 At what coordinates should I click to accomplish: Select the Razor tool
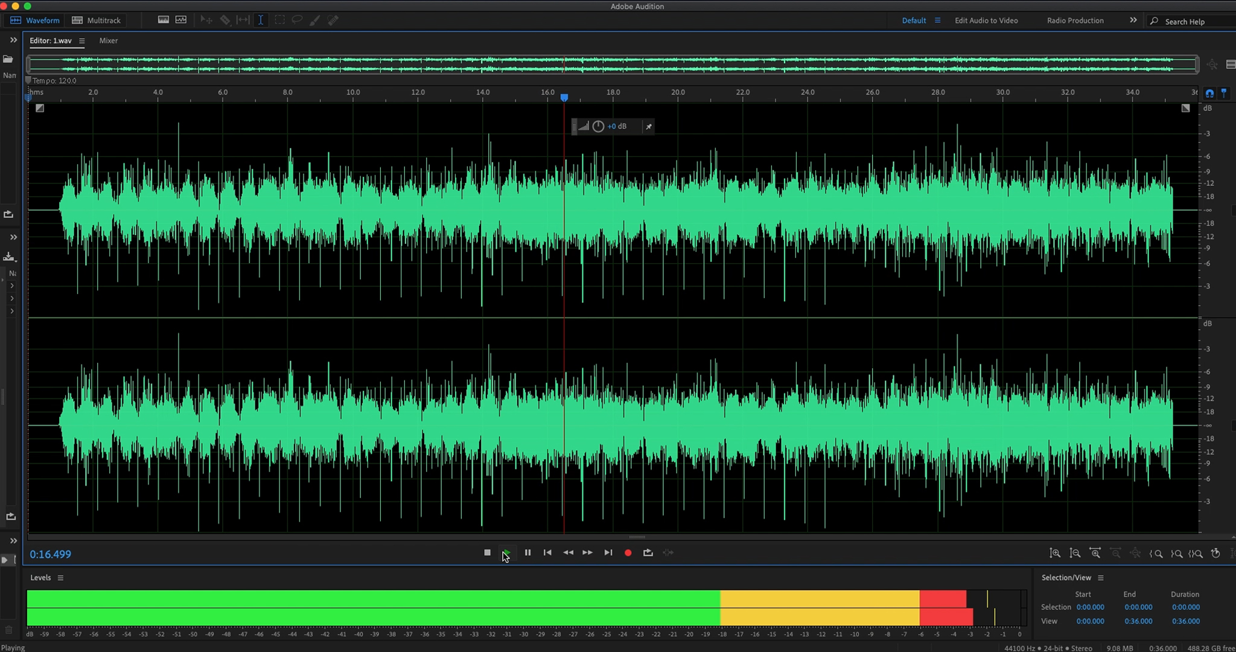(225, 20)
